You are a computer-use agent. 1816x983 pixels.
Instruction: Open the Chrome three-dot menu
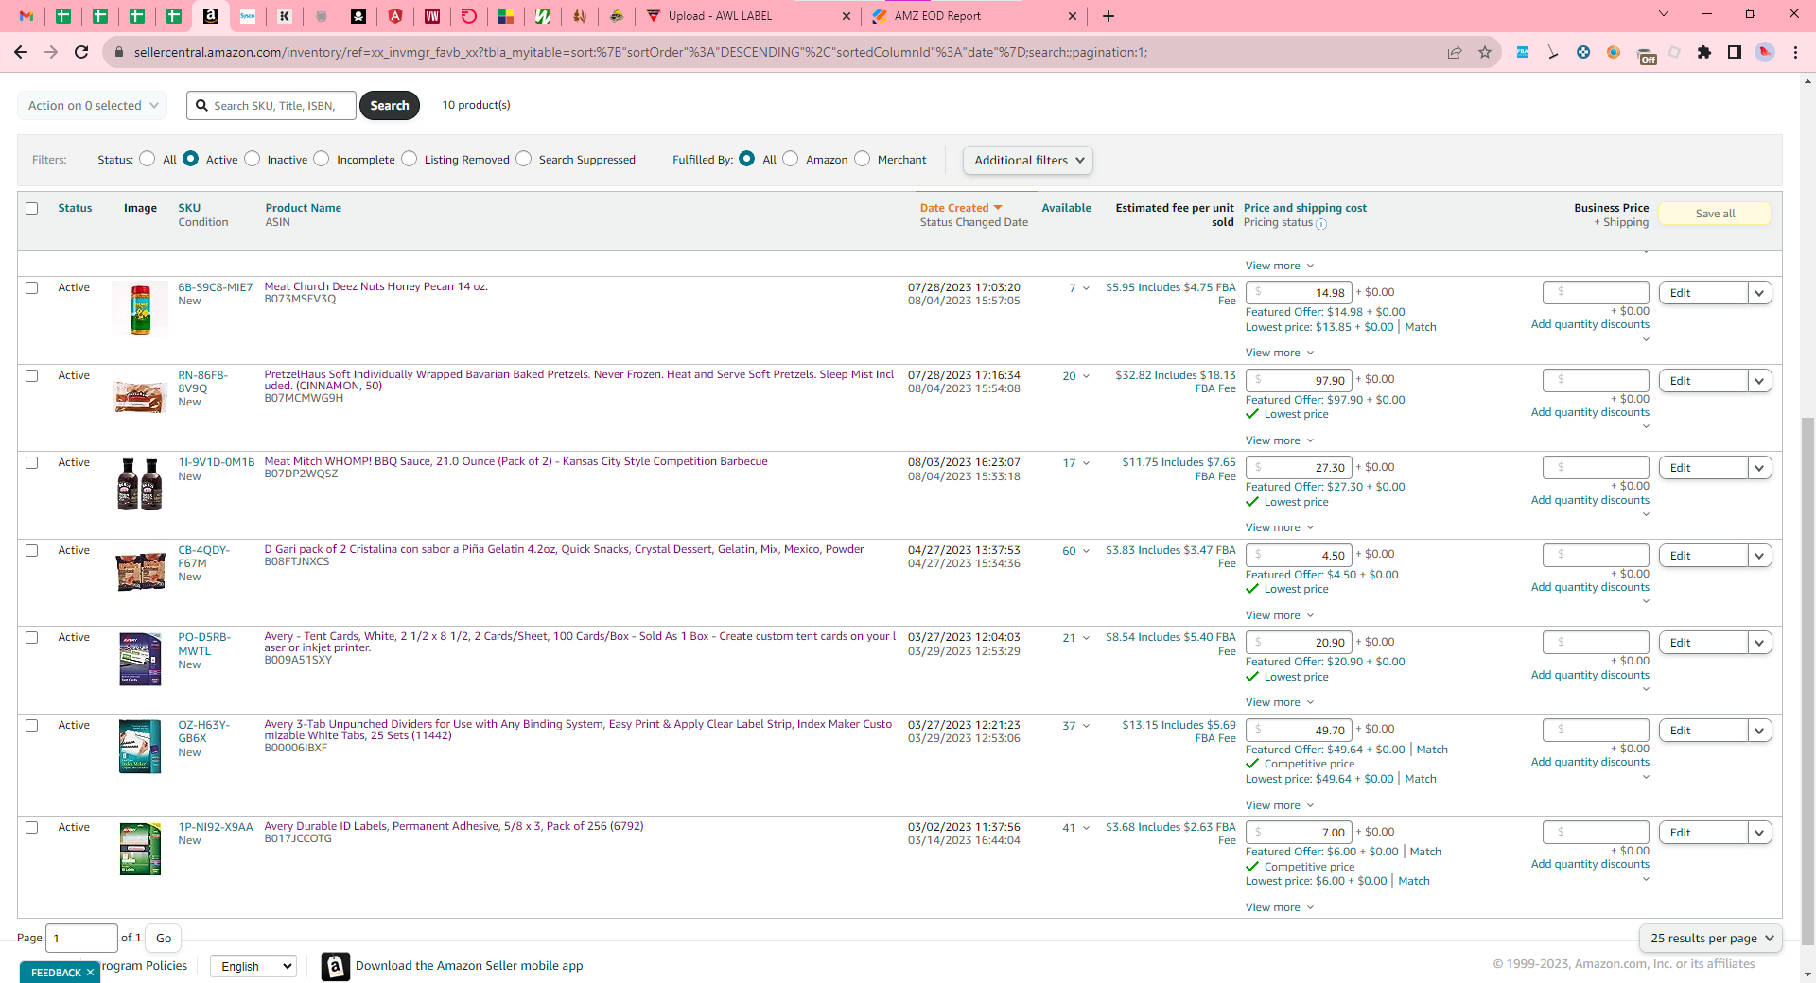[1795, 52]
